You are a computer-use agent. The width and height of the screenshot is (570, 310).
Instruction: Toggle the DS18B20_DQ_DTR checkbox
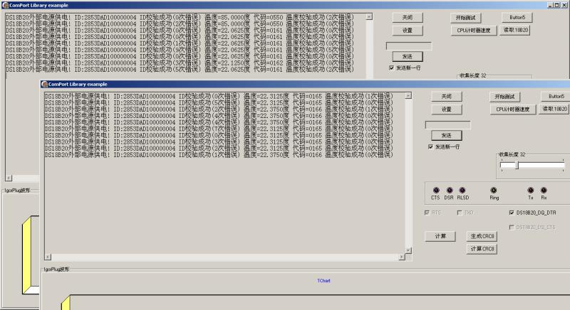(x=512, y=213)
